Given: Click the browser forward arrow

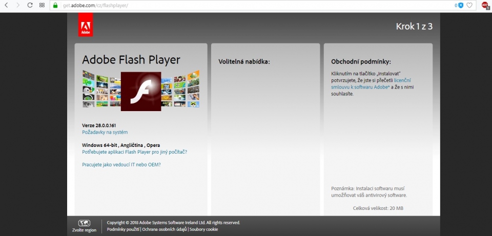Looking at the screenshot, I should click(x=18, y=5).
